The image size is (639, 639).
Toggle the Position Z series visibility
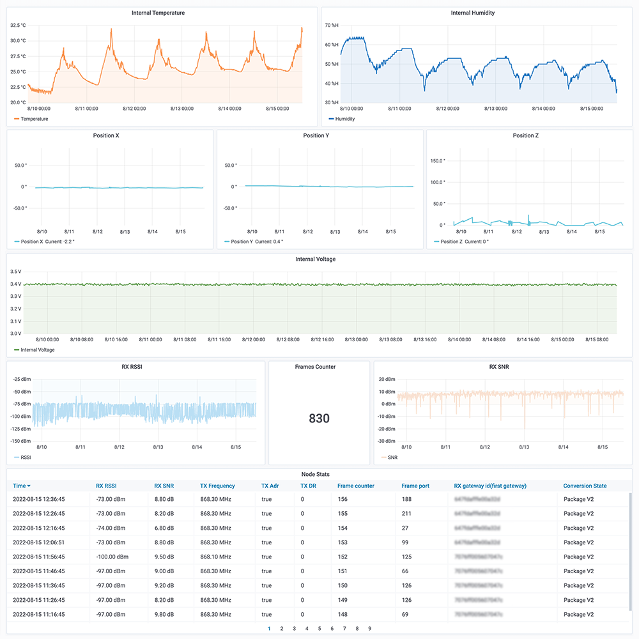click(x=454, y=242)
